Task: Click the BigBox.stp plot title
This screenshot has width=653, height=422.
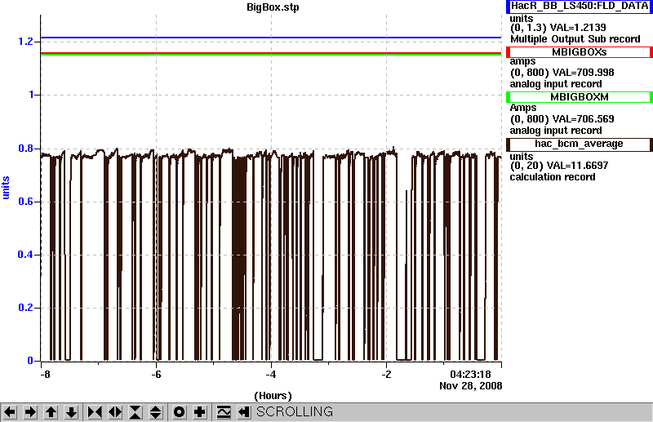Action: point(273,7)
